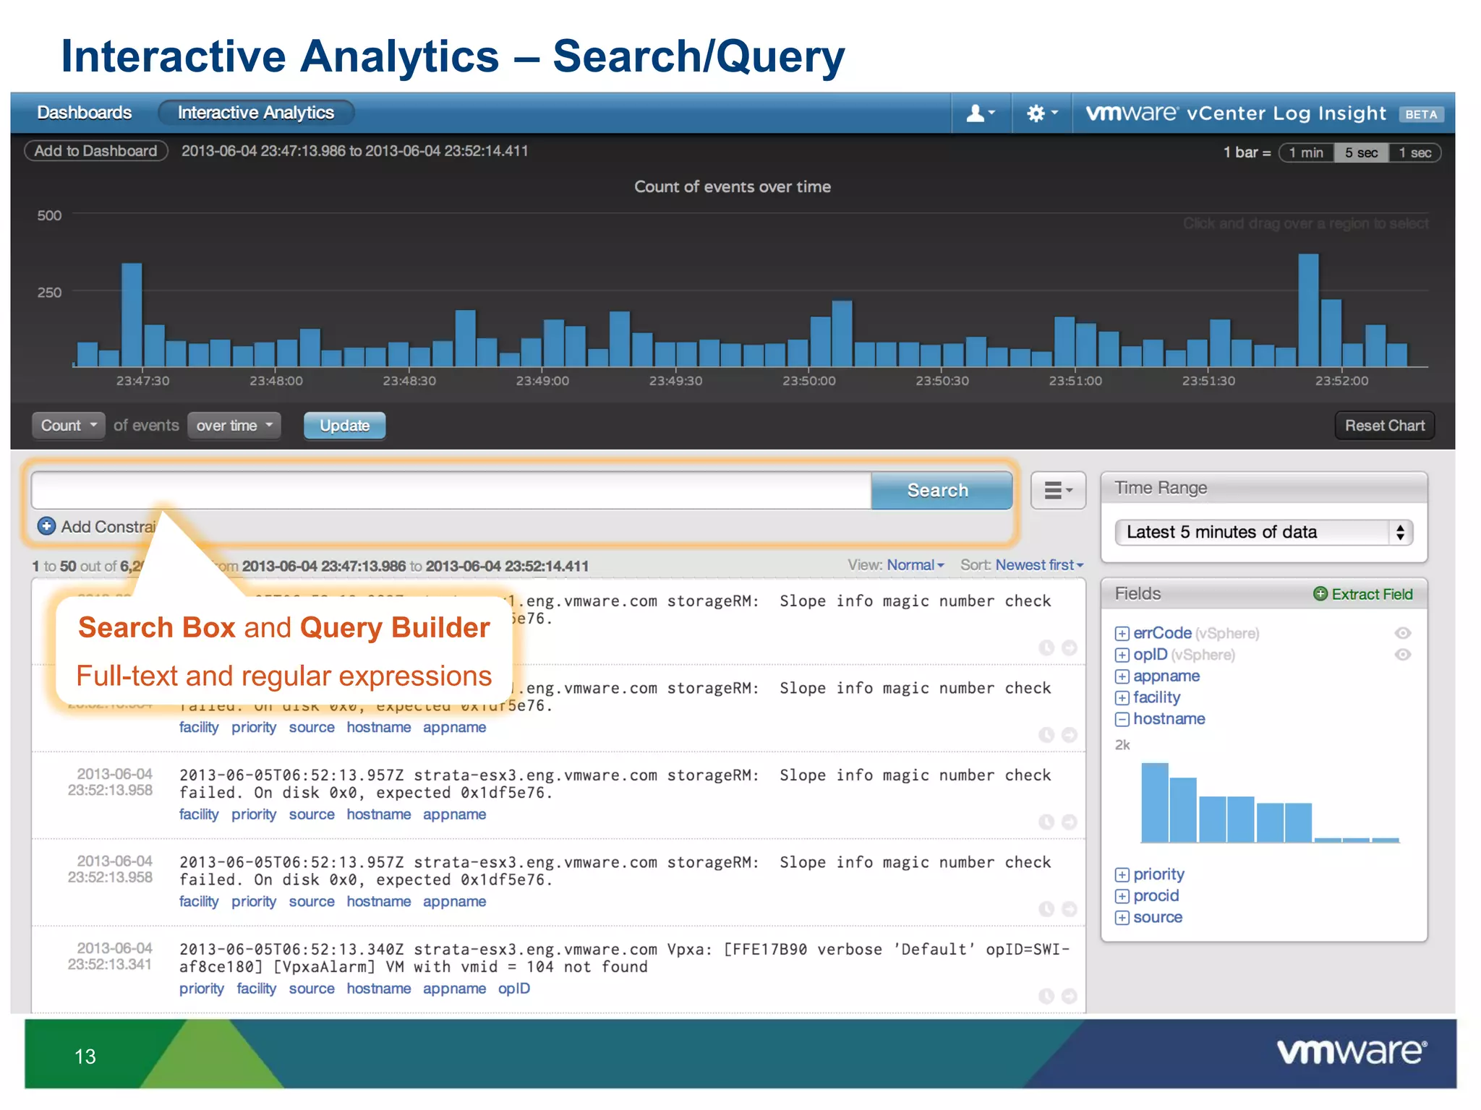Expand the errCode field
Viewport: 1481px width, 1110px height.
coord(1122,634)
